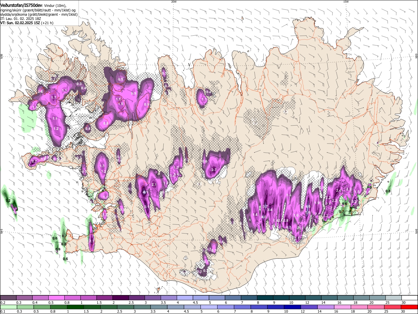The image size is (418, 314).
Task: Select white 30 swatch in snow scale
Action: pyautogui.click(x=410, y=298)
